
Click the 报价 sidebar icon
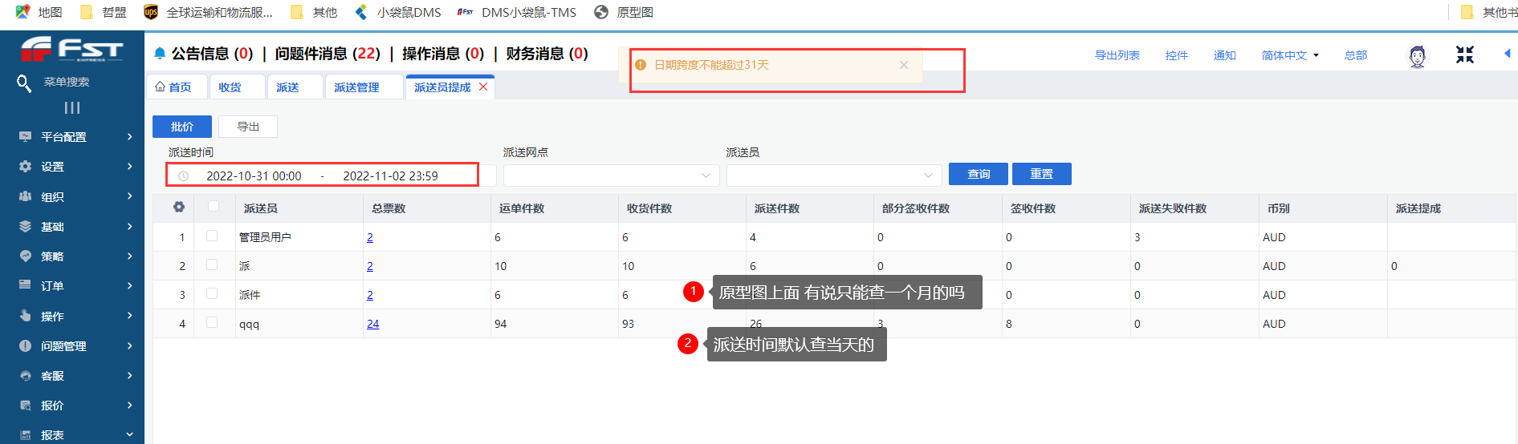(x=25, y=406)
